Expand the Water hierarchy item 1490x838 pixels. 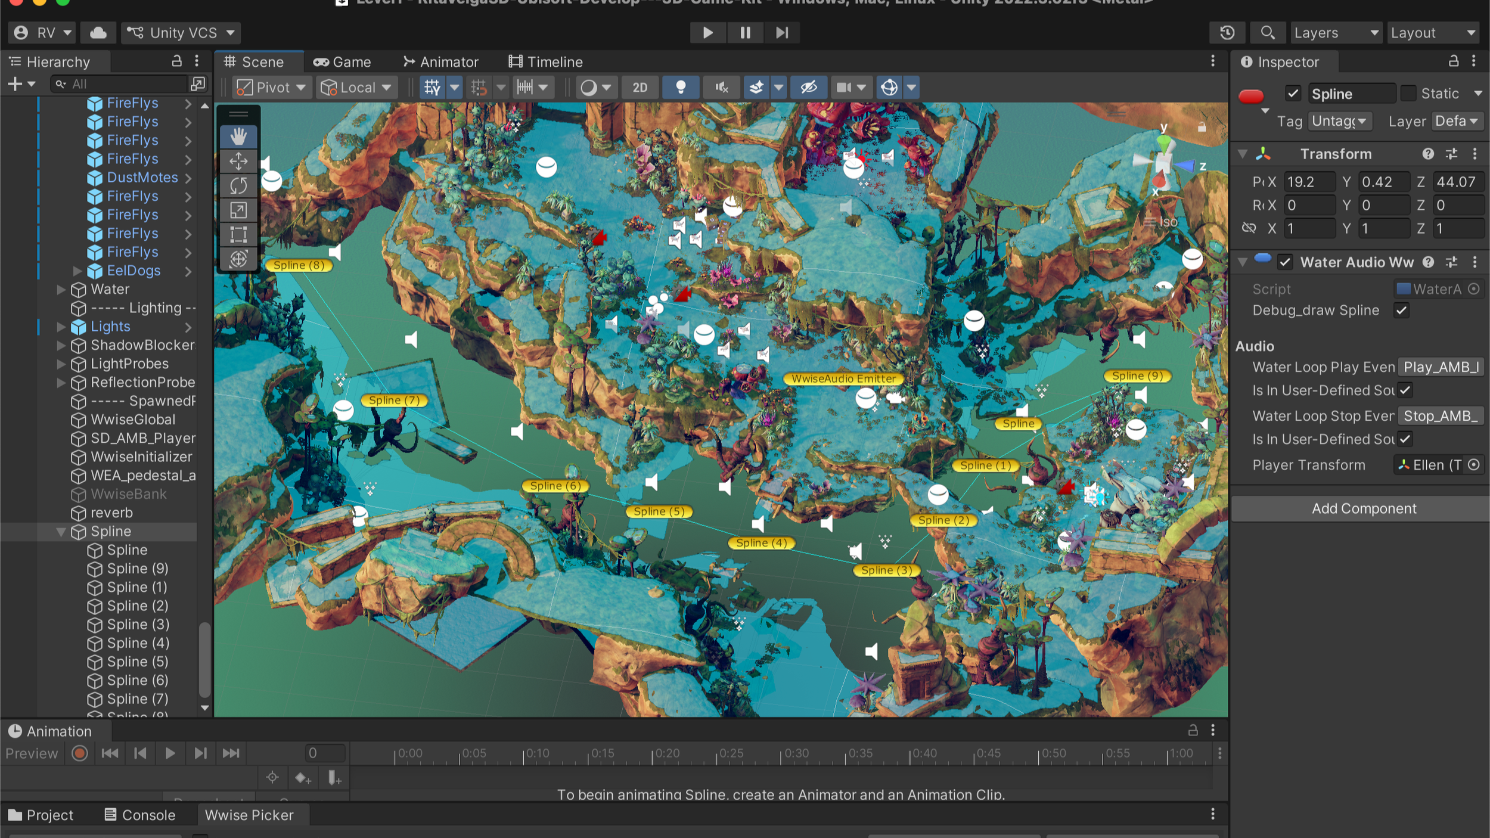point(61,290)
